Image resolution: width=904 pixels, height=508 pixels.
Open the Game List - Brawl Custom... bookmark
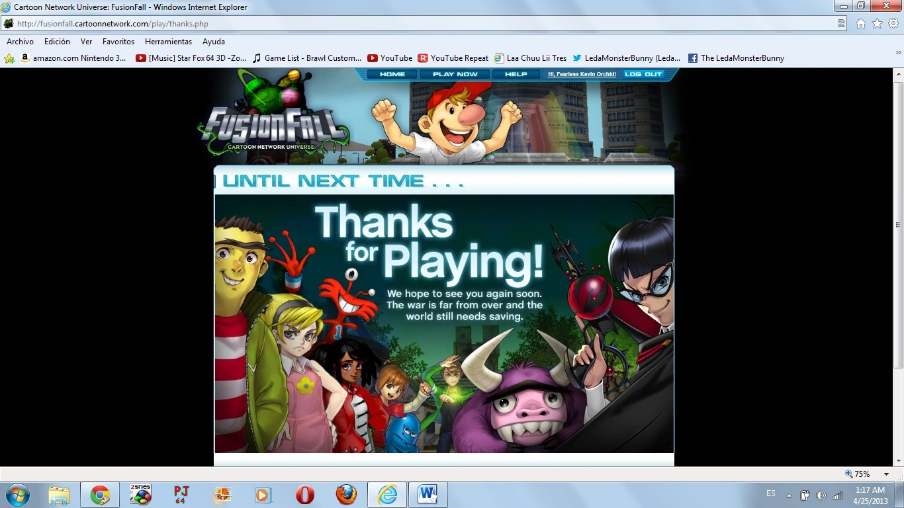click(x=307, y=58)
